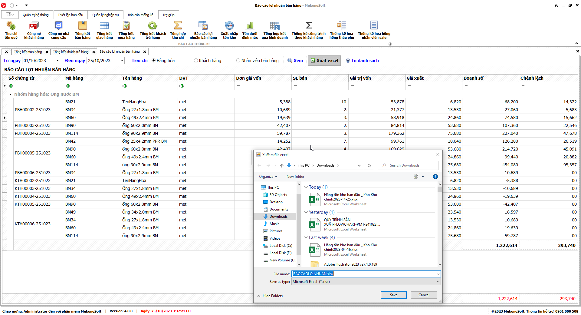Select the Hàng hóa radio option

click(154, 61)
